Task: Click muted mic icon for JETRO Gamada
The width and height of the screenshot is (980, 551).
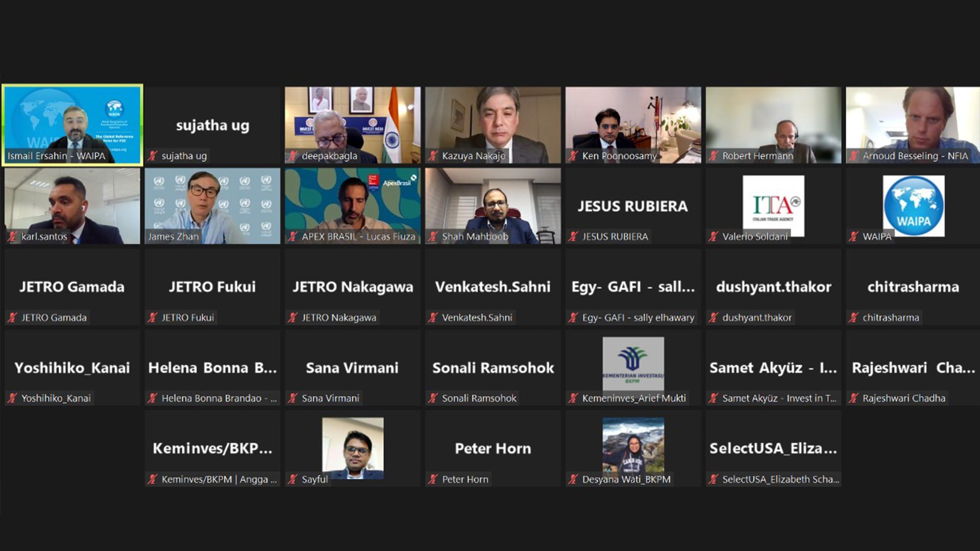Action: click(12, 318)
